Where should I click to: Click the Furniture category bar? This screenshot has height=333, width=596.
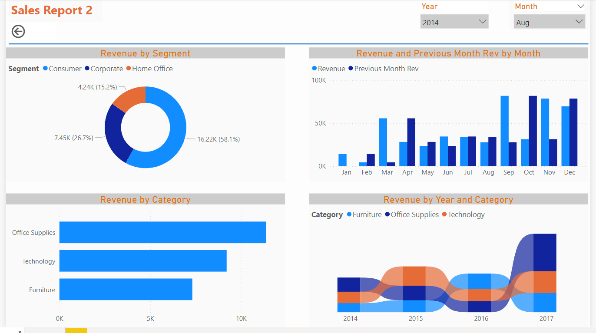pyautogui.click(x=126, y=289)
